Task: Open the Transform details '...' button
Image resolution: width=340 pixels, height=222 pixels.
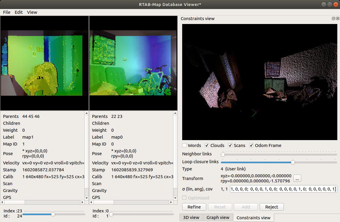Action: click(297, 178)
